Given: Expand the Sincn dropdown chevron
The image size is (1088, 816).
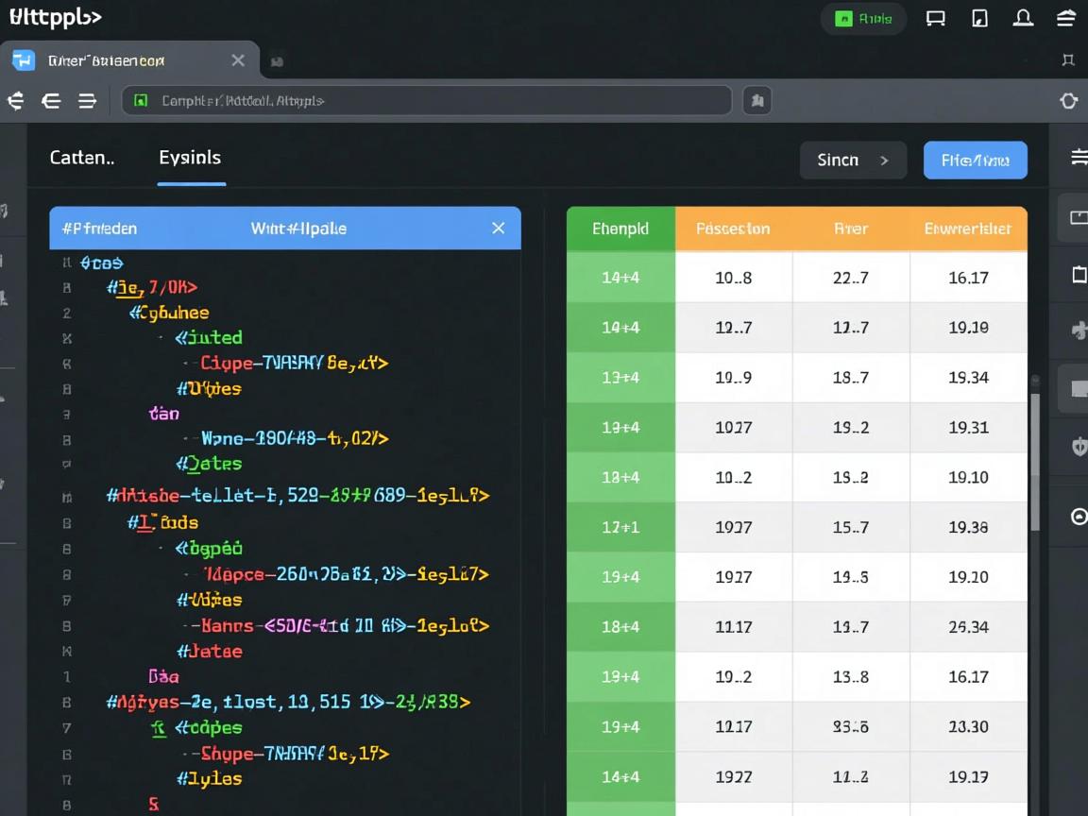Looking at the screenshot, I should pos(884,161).
